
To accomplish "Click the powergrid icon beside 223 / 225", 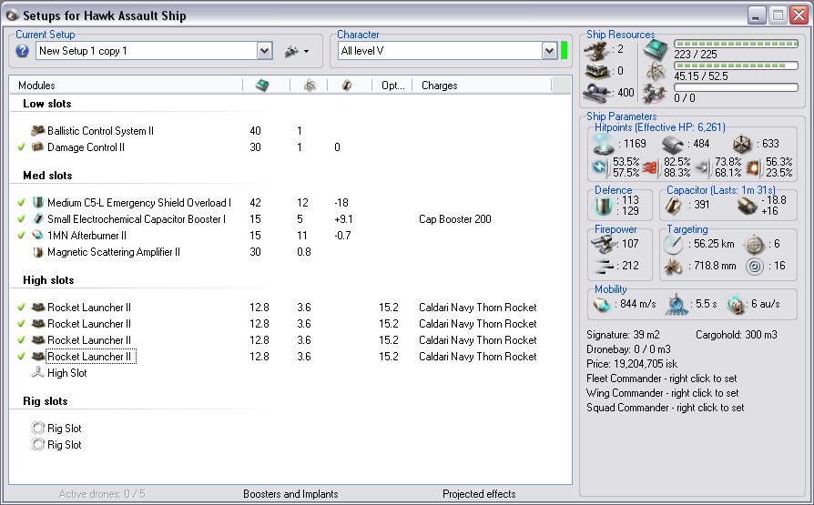I will click(656, 50).
